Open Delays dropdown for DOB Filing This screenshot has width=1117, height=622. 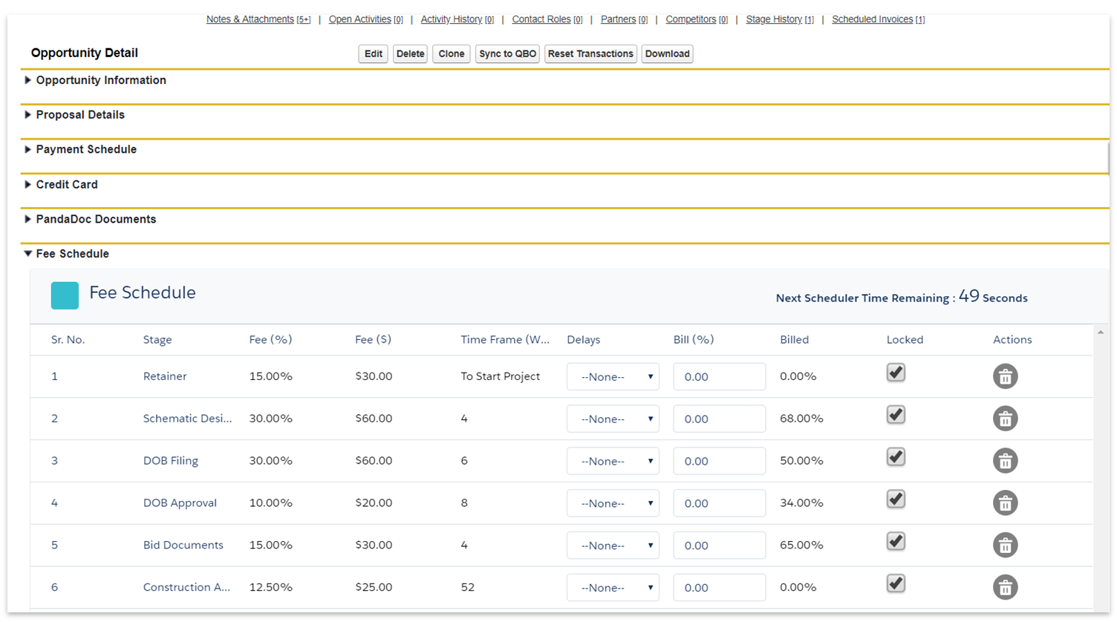613,461
